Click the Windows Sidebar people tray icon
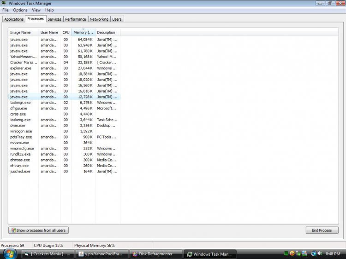This screenshot has width=346, height=259. (304, 253)
